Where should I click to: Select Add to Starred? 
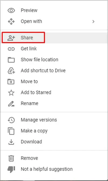[54, 93]
